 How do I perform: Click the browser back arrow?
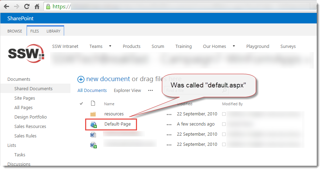coord(6,6)
